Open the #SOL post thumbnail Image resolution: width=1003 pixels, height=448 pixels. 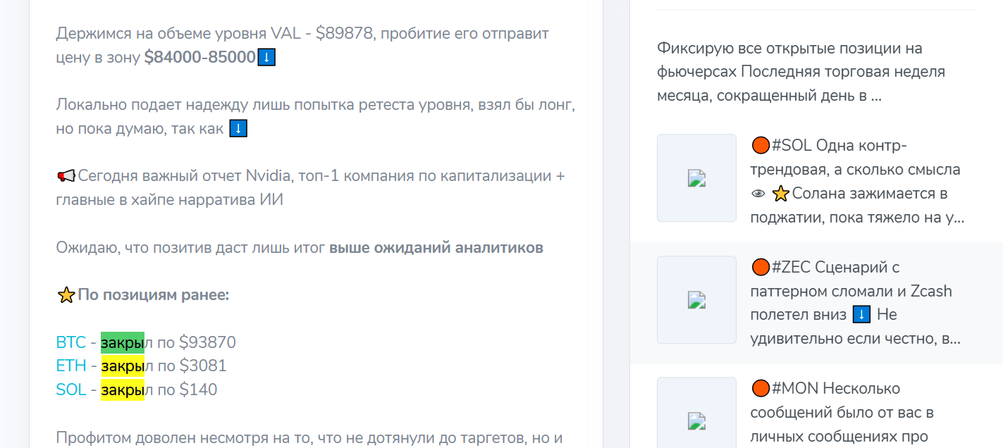(x=696, y=178)
